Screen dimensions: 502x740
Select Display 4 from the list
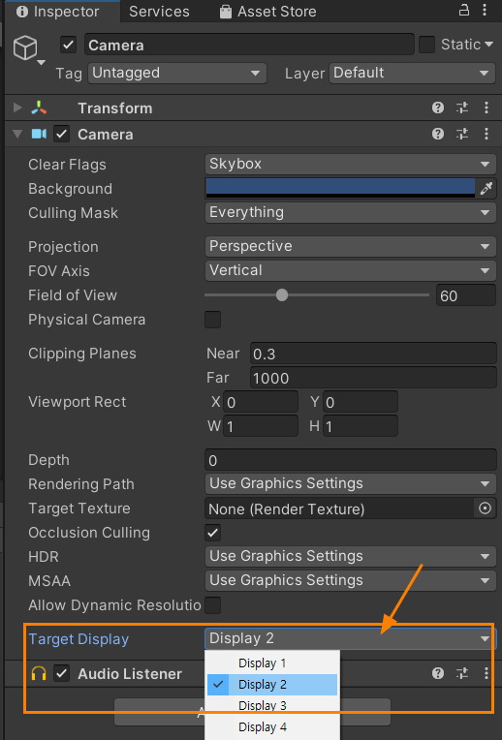coord(272,727)
